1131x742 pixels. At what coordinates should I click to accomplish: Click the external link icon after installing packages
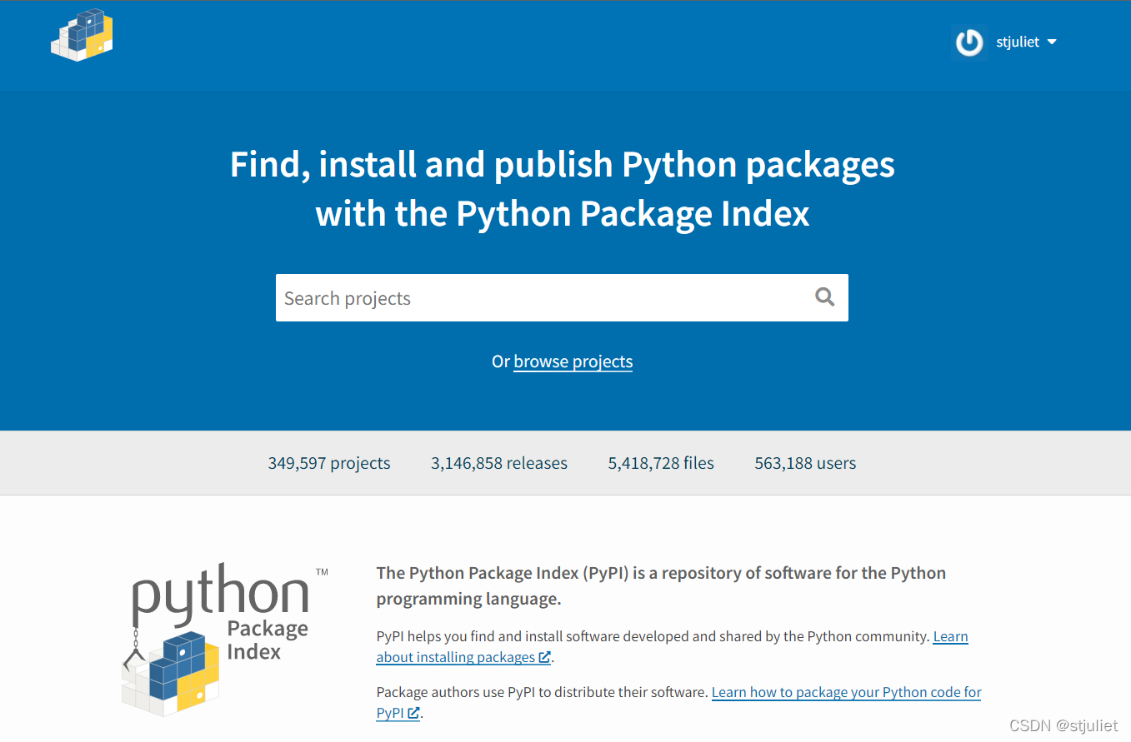pos(546,657)
